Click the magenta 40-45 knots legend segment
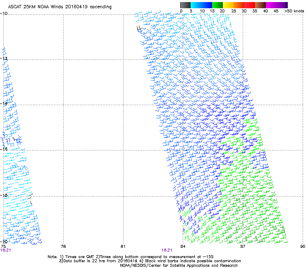The image size is (306, 268). tap(271, 5)
